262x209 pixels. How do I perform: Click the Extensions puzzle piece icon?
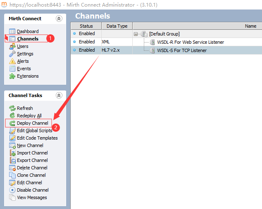click(x=12, y=76)
